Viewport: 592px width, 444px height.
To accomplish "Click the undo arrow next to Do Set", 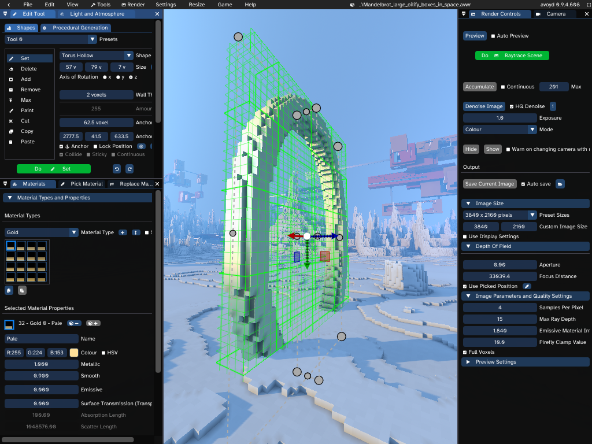I will pyautogui.click(x=116, y=168).
